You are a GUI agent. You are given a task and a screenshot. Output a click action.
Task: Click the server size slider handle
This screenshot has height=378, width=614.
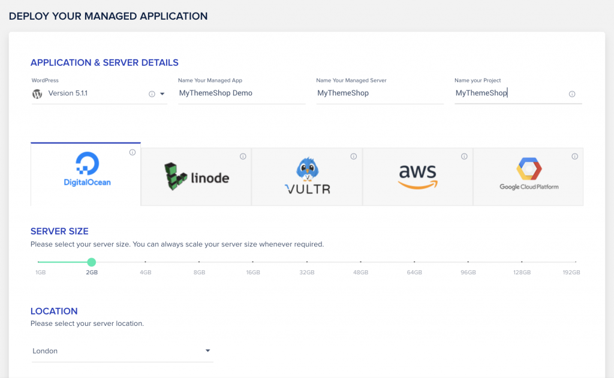pyautogui.click(x=91, y=262)
